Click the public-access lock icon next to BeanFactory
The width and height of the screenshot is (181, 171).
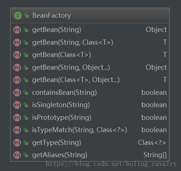click(x=27, y=16)
